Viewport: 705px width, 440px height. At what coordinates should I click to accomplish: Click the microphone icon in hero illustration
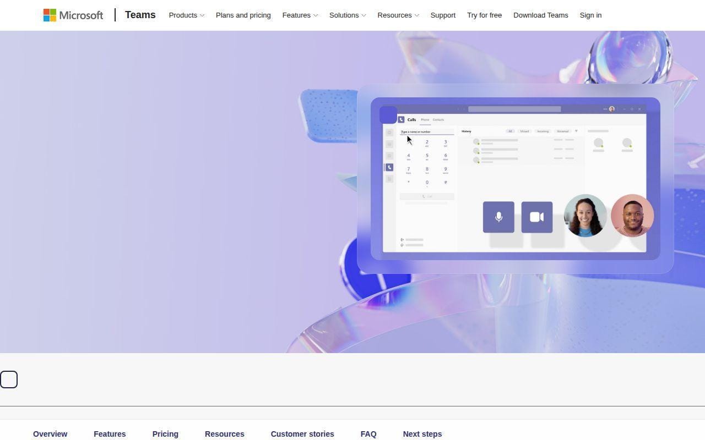(x=498, y=217)
